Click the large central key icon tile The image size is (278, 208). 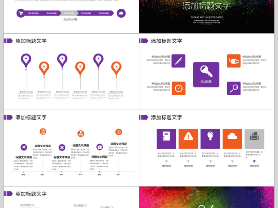click(x=206, y=74)
